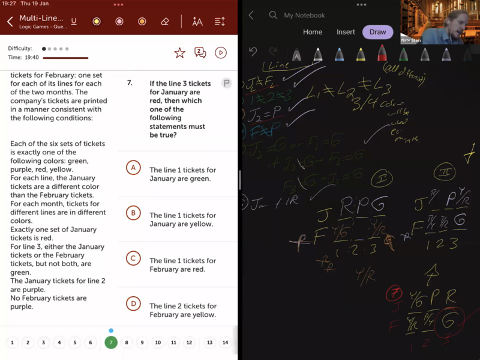This screenshot has height=360, width=480.
Task: Choose the pink highlighter
Action: pyautogui.click(x=119, y=22)
